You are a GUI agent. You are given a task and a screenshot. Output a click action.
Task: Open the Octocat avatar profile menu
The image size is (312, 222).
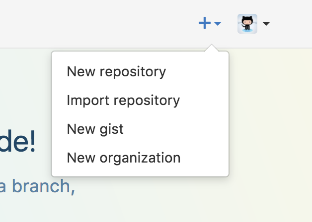[x=247, y=24]
